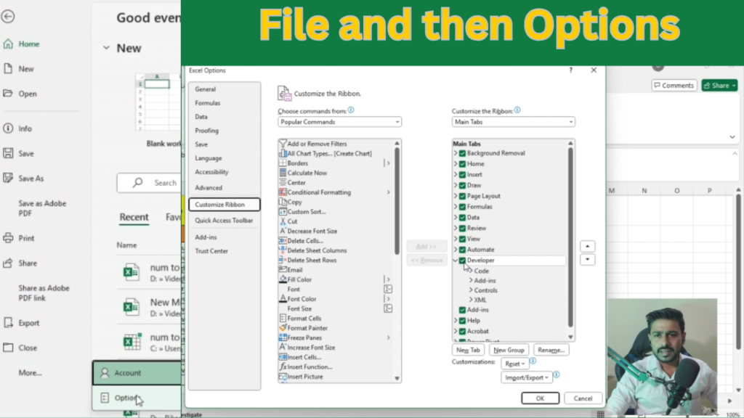This screenshot has height=418, width=744.
Task: Click the Open folder icon
Action: (8, 94)
